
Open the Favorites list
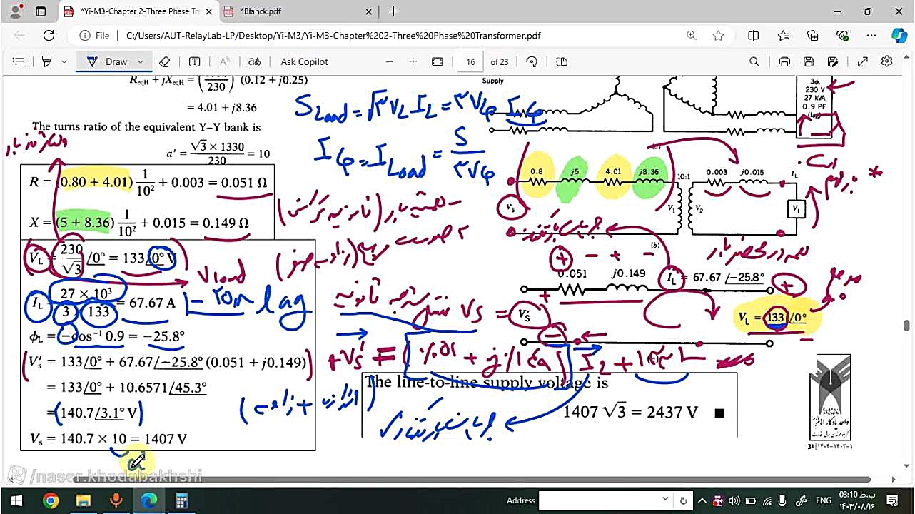[784, 36]
